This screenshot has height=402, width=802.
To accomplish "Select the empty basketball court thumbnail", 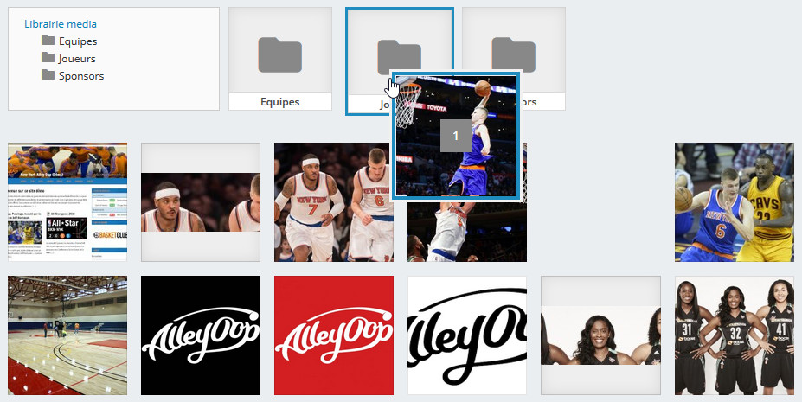I will pyautogui.click(x=67, y=335).
